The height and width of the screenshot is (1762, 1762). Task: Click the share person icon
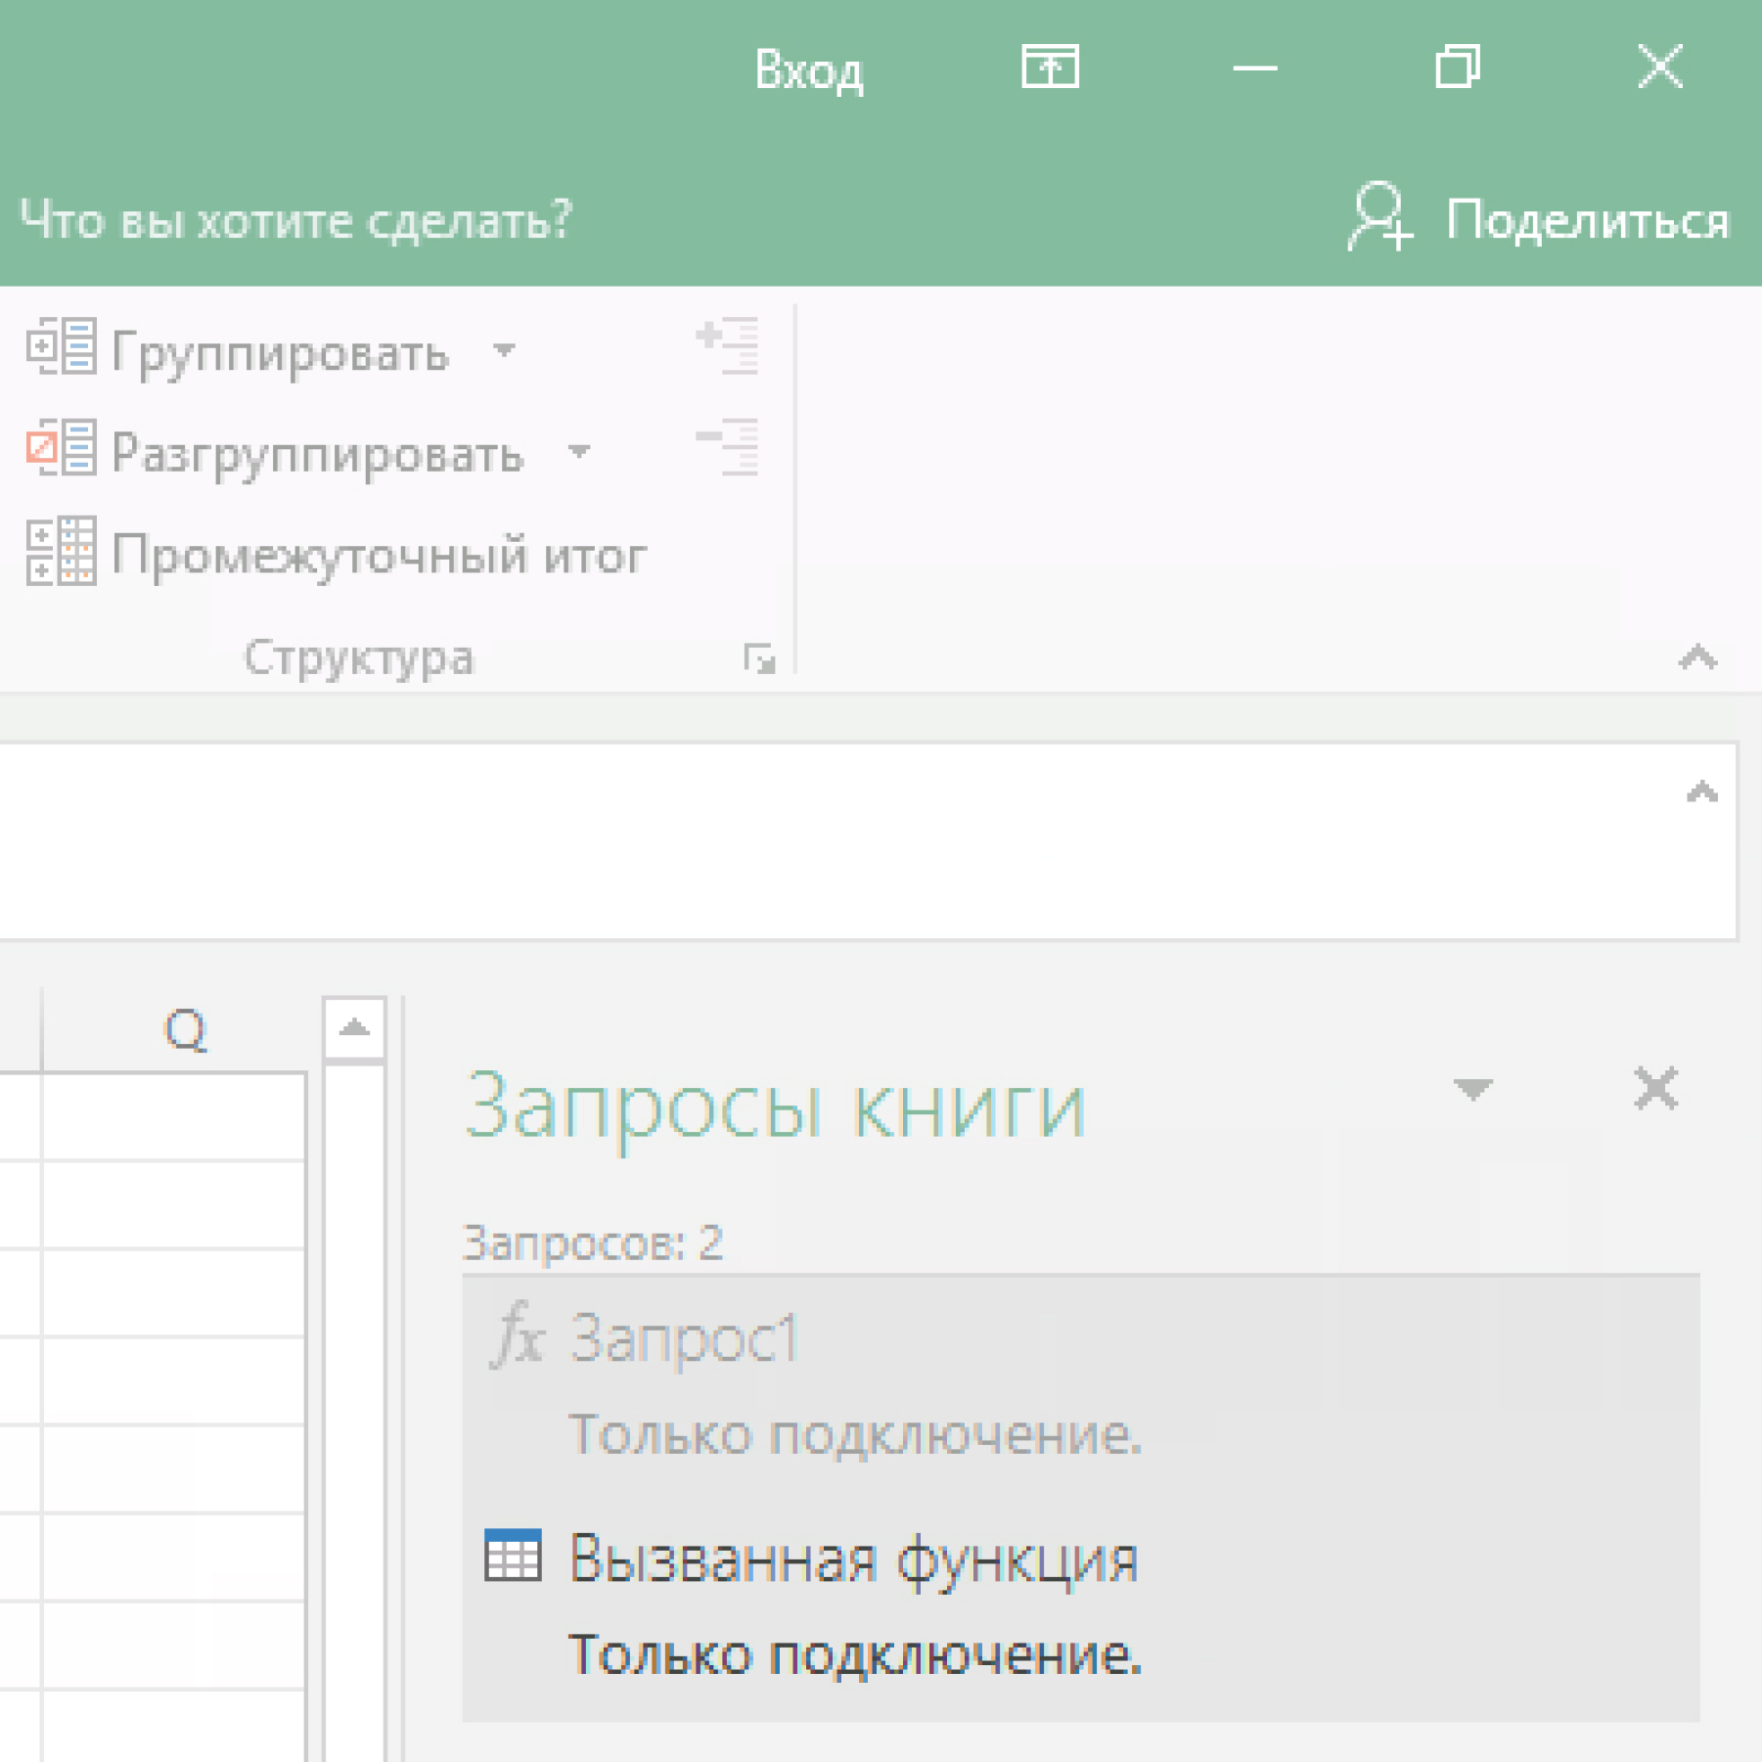click(1378, 216)
